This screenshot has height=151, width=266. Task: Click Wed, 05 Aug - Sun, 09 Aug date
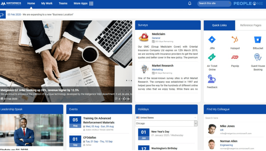(100, 127)
